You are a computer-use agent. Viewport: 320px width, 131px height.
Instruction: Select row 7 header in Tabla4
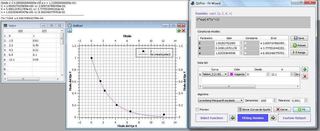click(x=6, y=65)
